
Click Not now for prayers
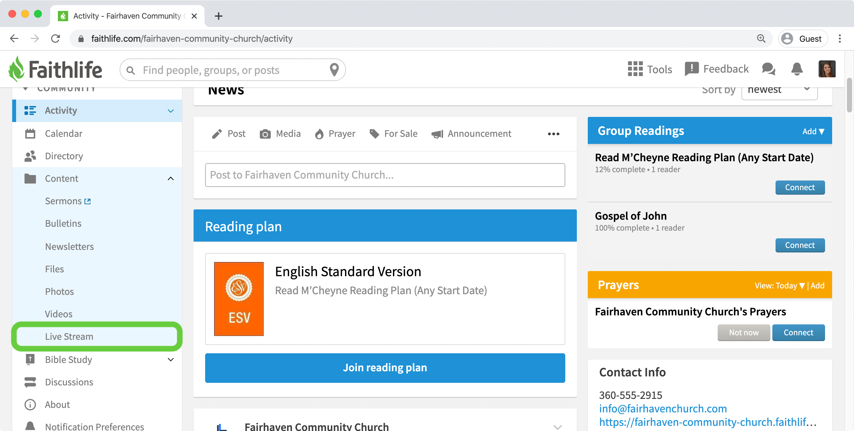[744, 332]
